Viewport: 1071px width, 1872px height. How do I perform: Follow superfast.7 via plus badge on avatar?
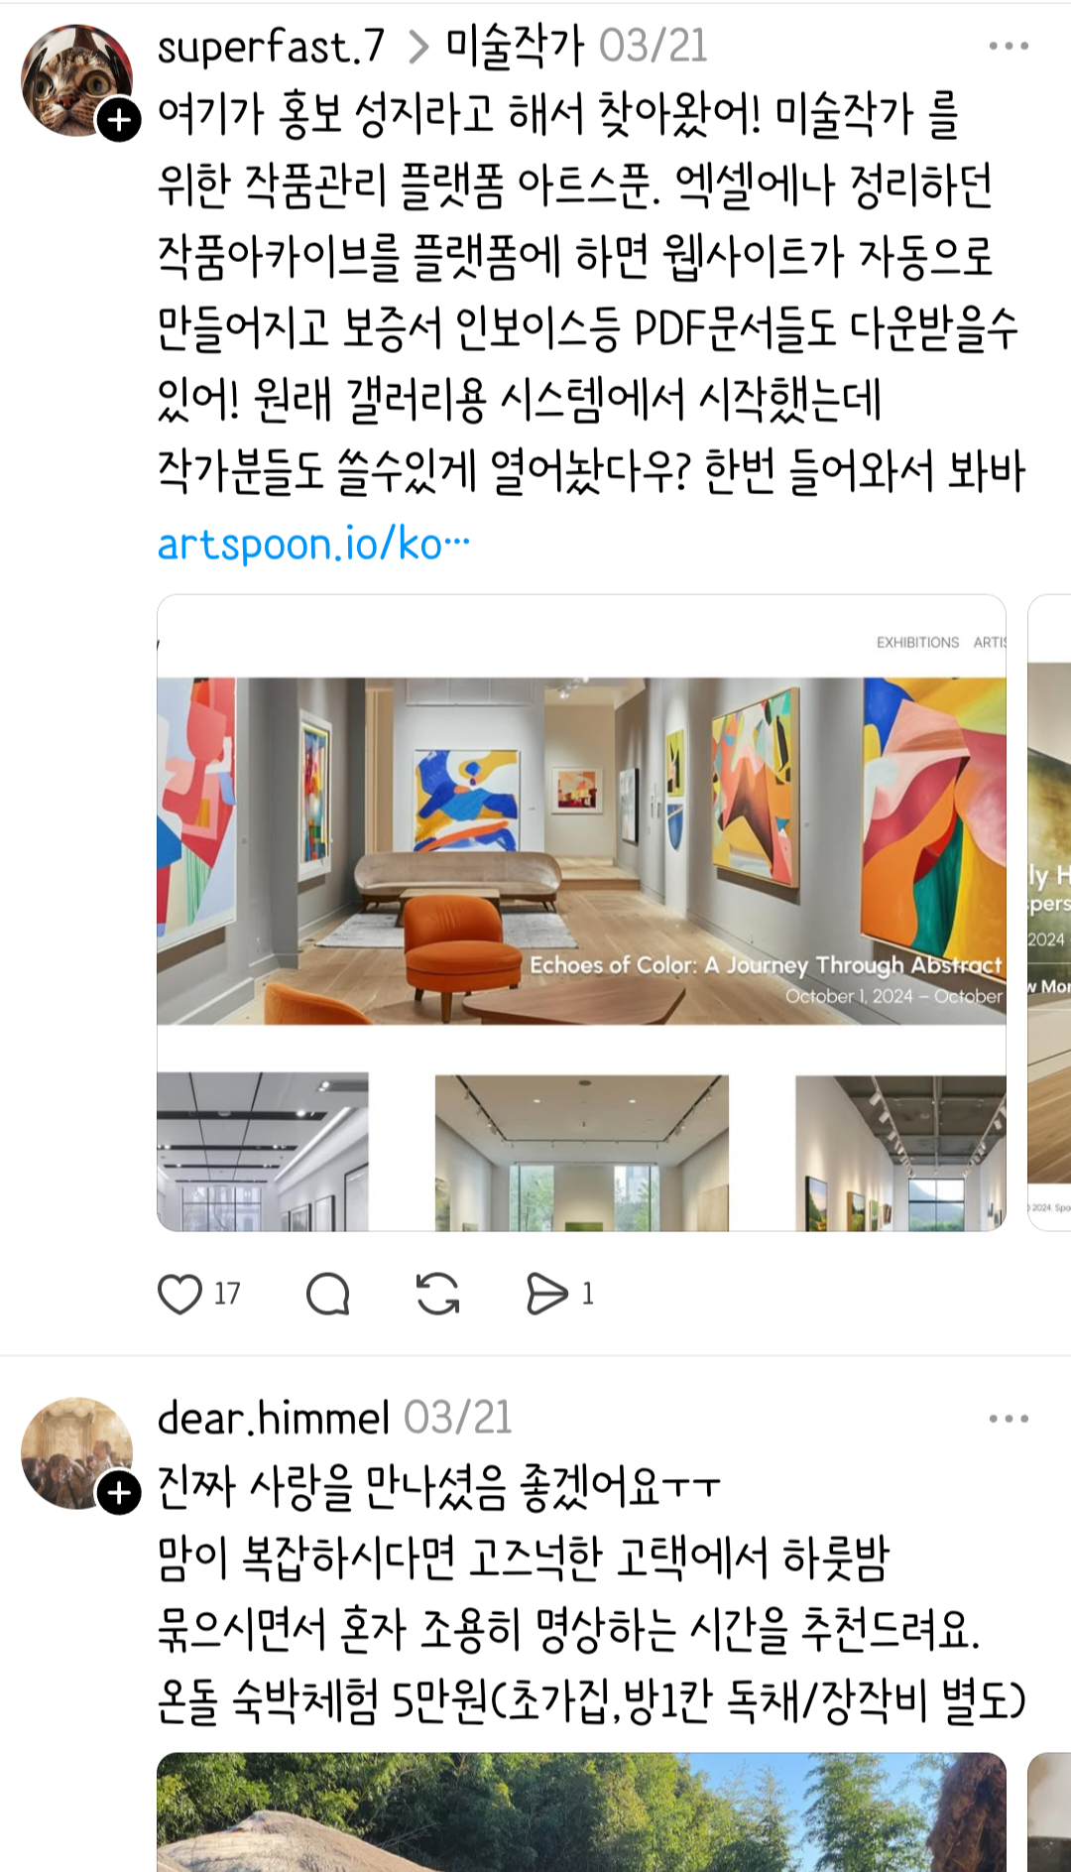pos(119,121)
